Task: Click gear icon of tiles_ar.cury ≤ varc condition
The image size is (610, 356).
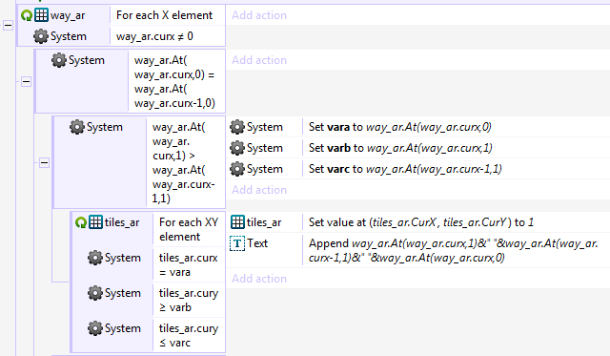Action: coord(95,328)
